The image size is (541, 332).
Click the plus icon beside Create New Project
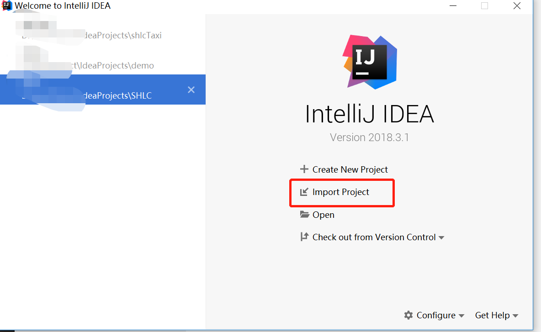[304, 169]
